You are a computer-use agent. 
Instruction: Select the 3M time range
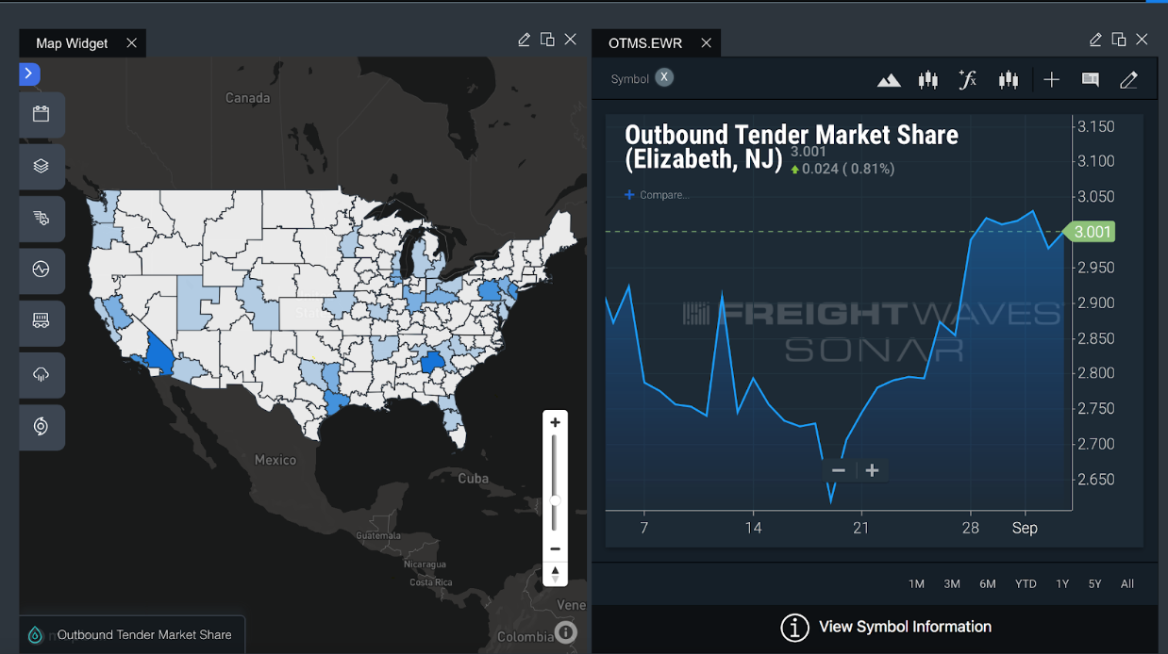pyautogui.click(x=952, y=584)
